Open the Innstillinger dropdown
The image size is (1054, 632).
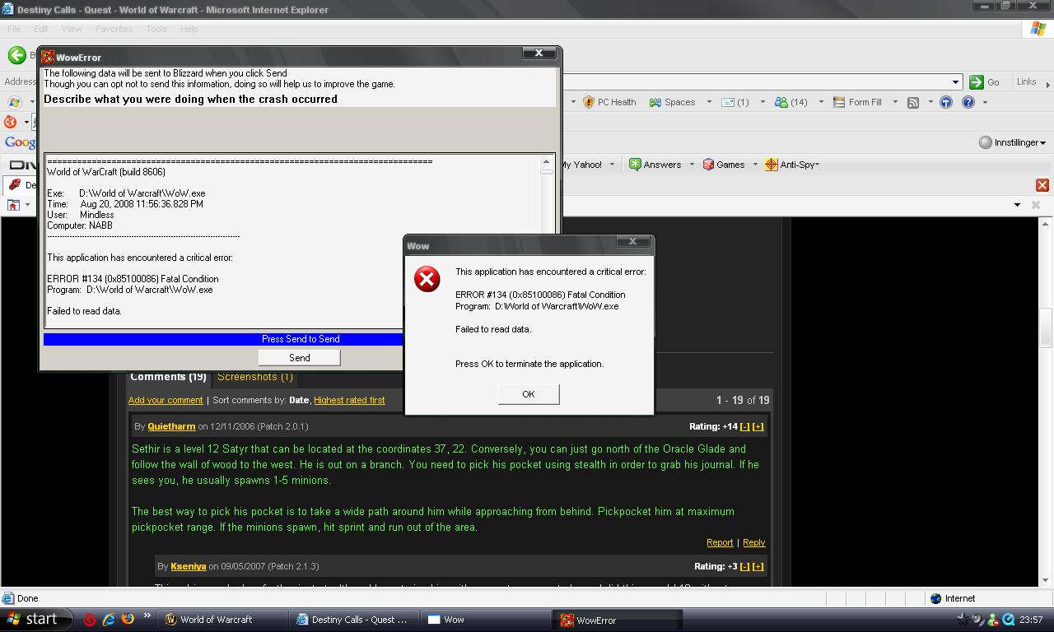pos(1012,142)
